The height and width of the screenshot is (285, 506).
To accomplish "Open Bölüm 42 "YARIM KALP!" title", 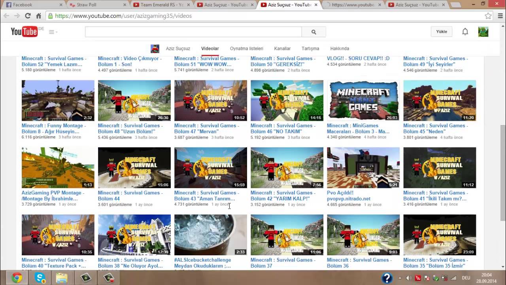I will [x=283, y=196].
